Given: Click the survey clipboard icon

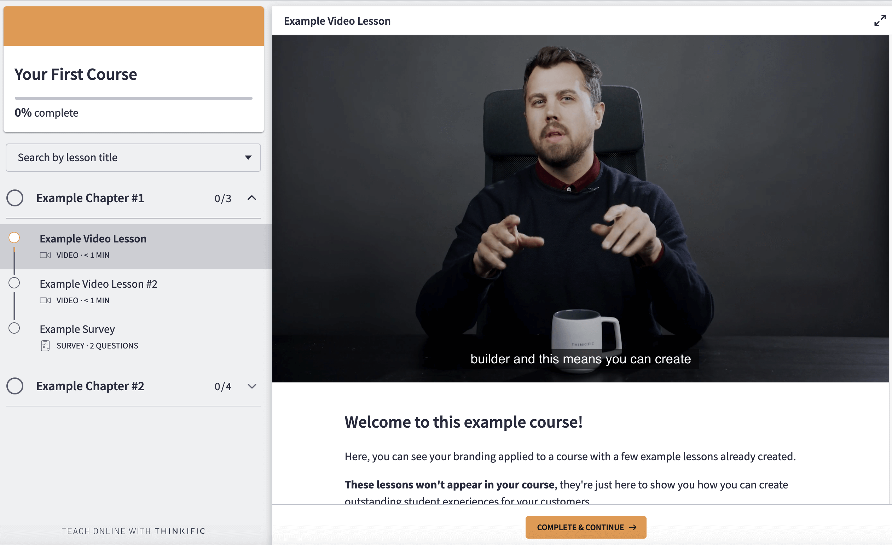Looking at the screenshot, I should (45, 346).
